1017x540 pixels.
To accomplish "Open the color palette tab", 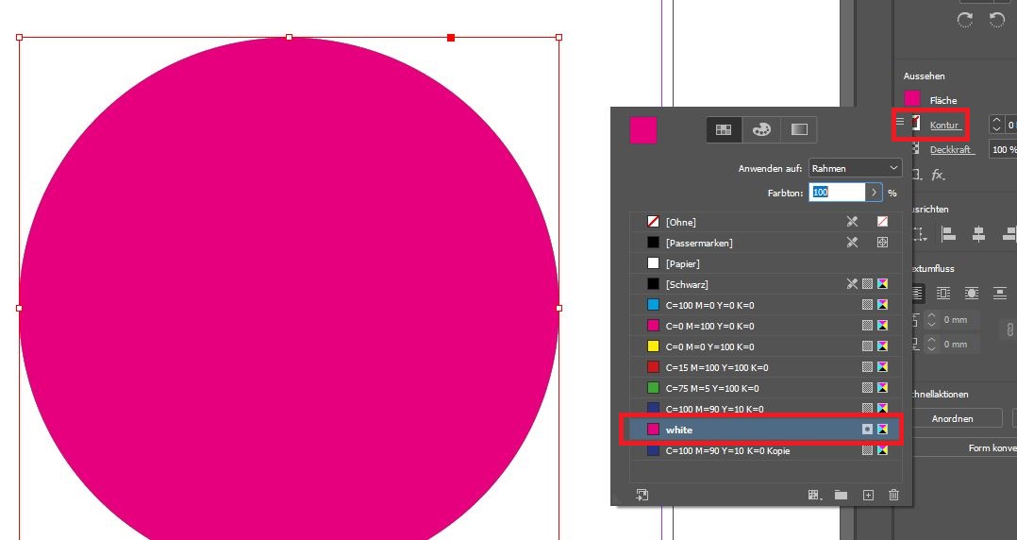I will tap(761, 129).
